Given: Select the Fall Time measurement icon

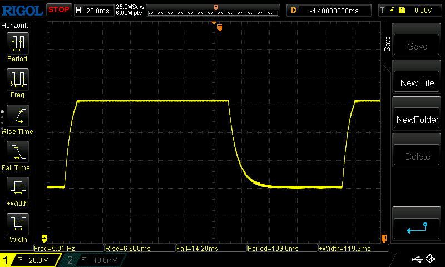Looking at the screenshot, I should pyautogui.click(x=18, y=152).
